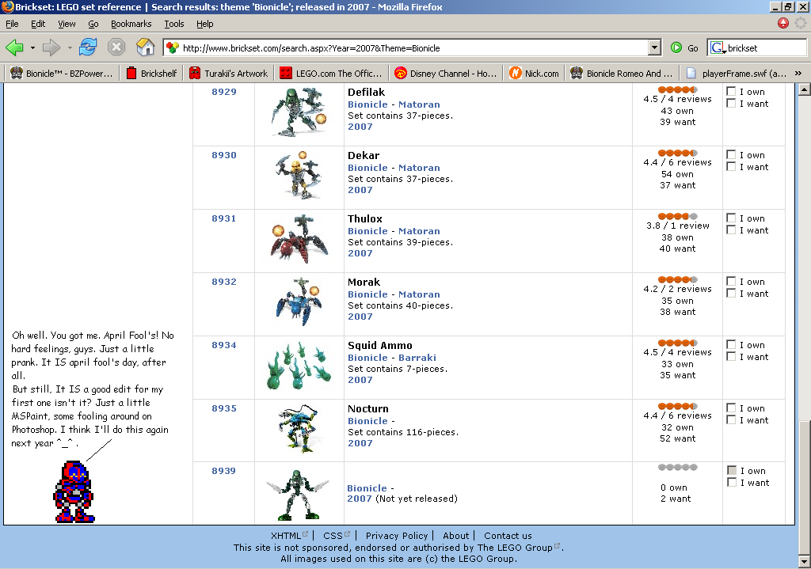Click the Google search engine icon

pyautogui.click(x=718, y=48)
